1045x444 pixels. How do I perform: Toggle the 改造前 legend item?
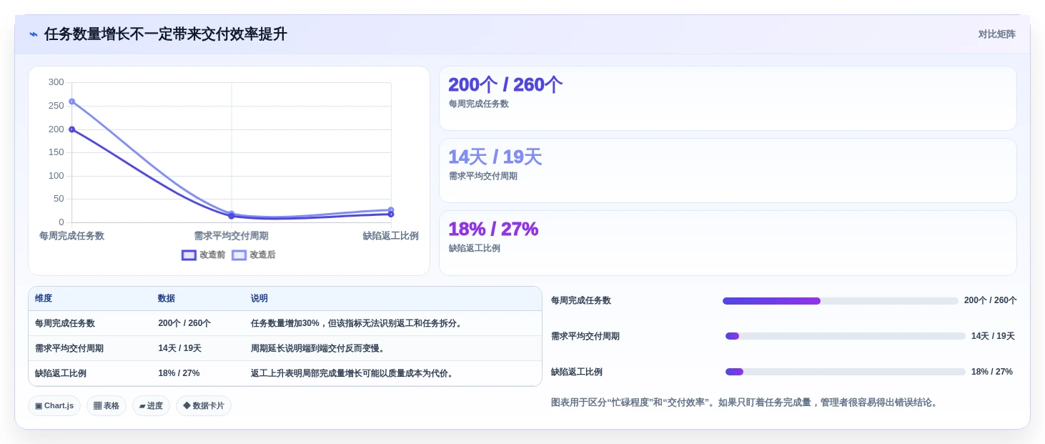tap(204, 255)
